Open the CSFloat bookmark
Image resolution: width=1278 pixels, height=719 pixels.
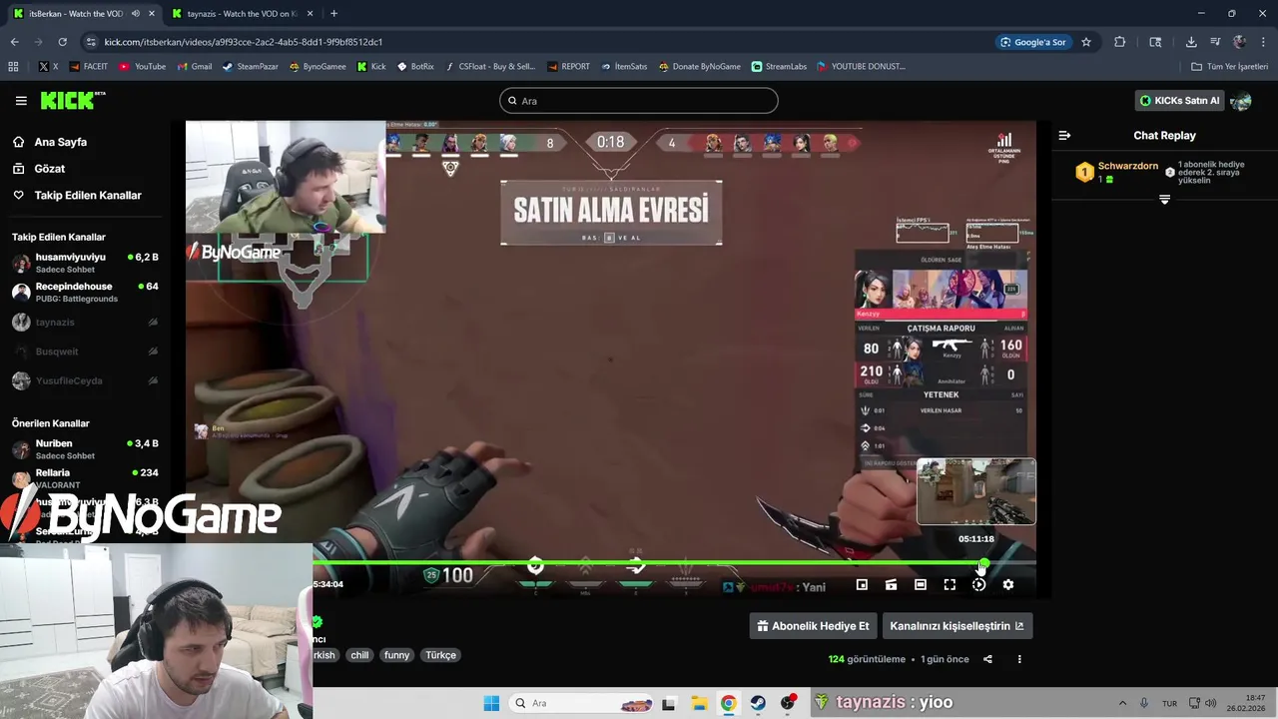[x=489, y=67]
